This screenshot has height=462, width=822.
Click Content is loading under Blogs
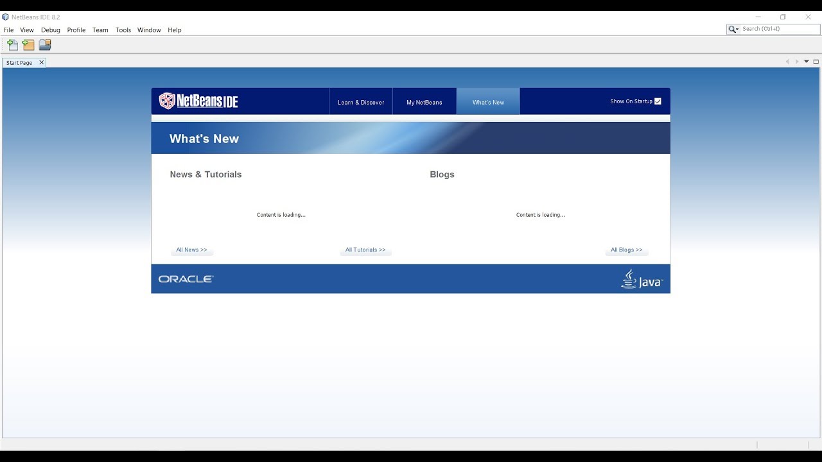pos(541,215)
